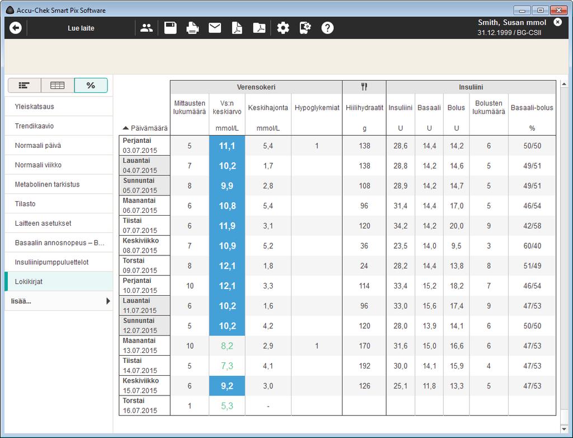This screenshot has height=438, width=573.
Task: Maximize the Accu-Chek window
Action: (540, 10)
